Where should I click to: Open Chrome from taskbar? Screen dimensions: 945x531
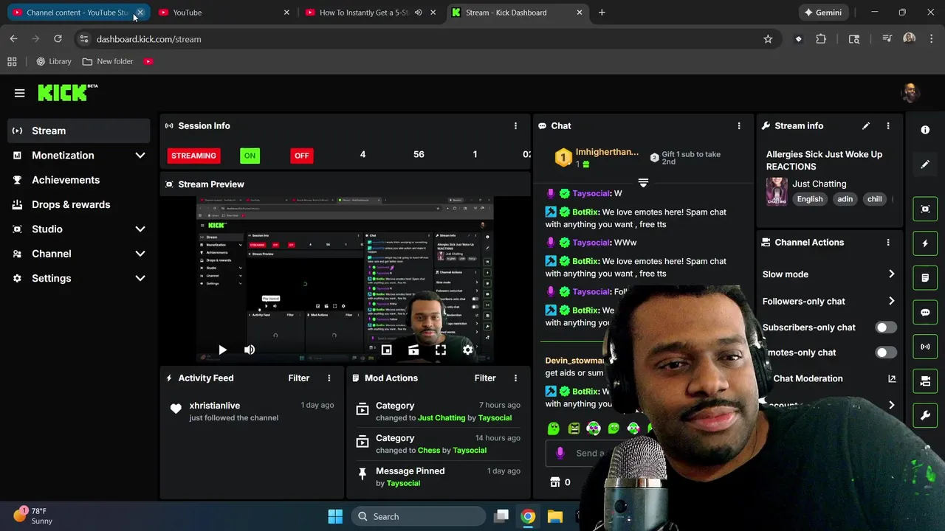528,517
